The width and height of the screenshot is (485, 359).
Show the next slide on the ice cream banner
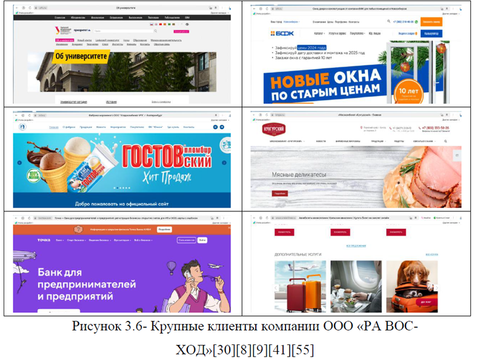[224, 162]
